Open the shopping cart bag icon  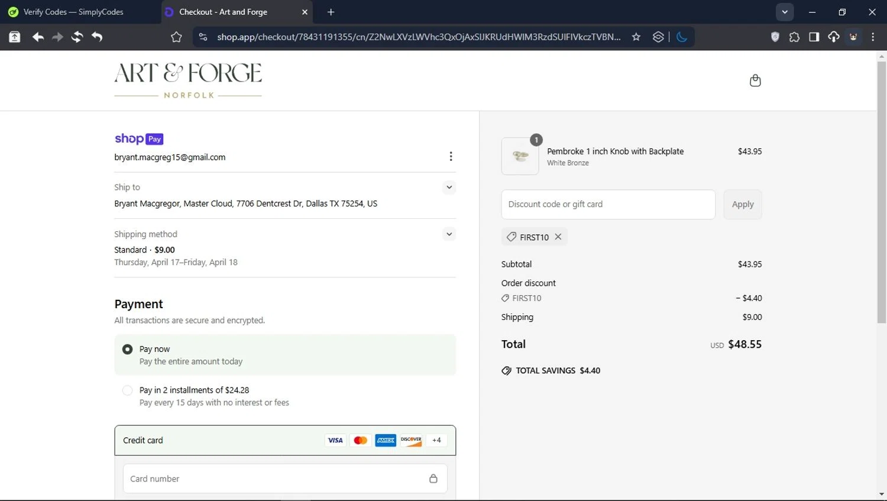755,80
